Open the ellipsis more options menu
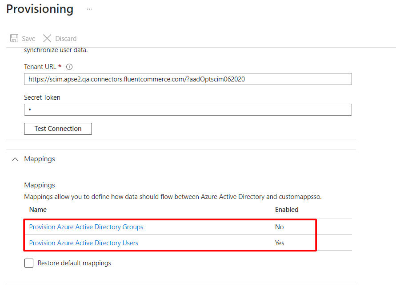The image size is (396, 288). click(89, 9)
